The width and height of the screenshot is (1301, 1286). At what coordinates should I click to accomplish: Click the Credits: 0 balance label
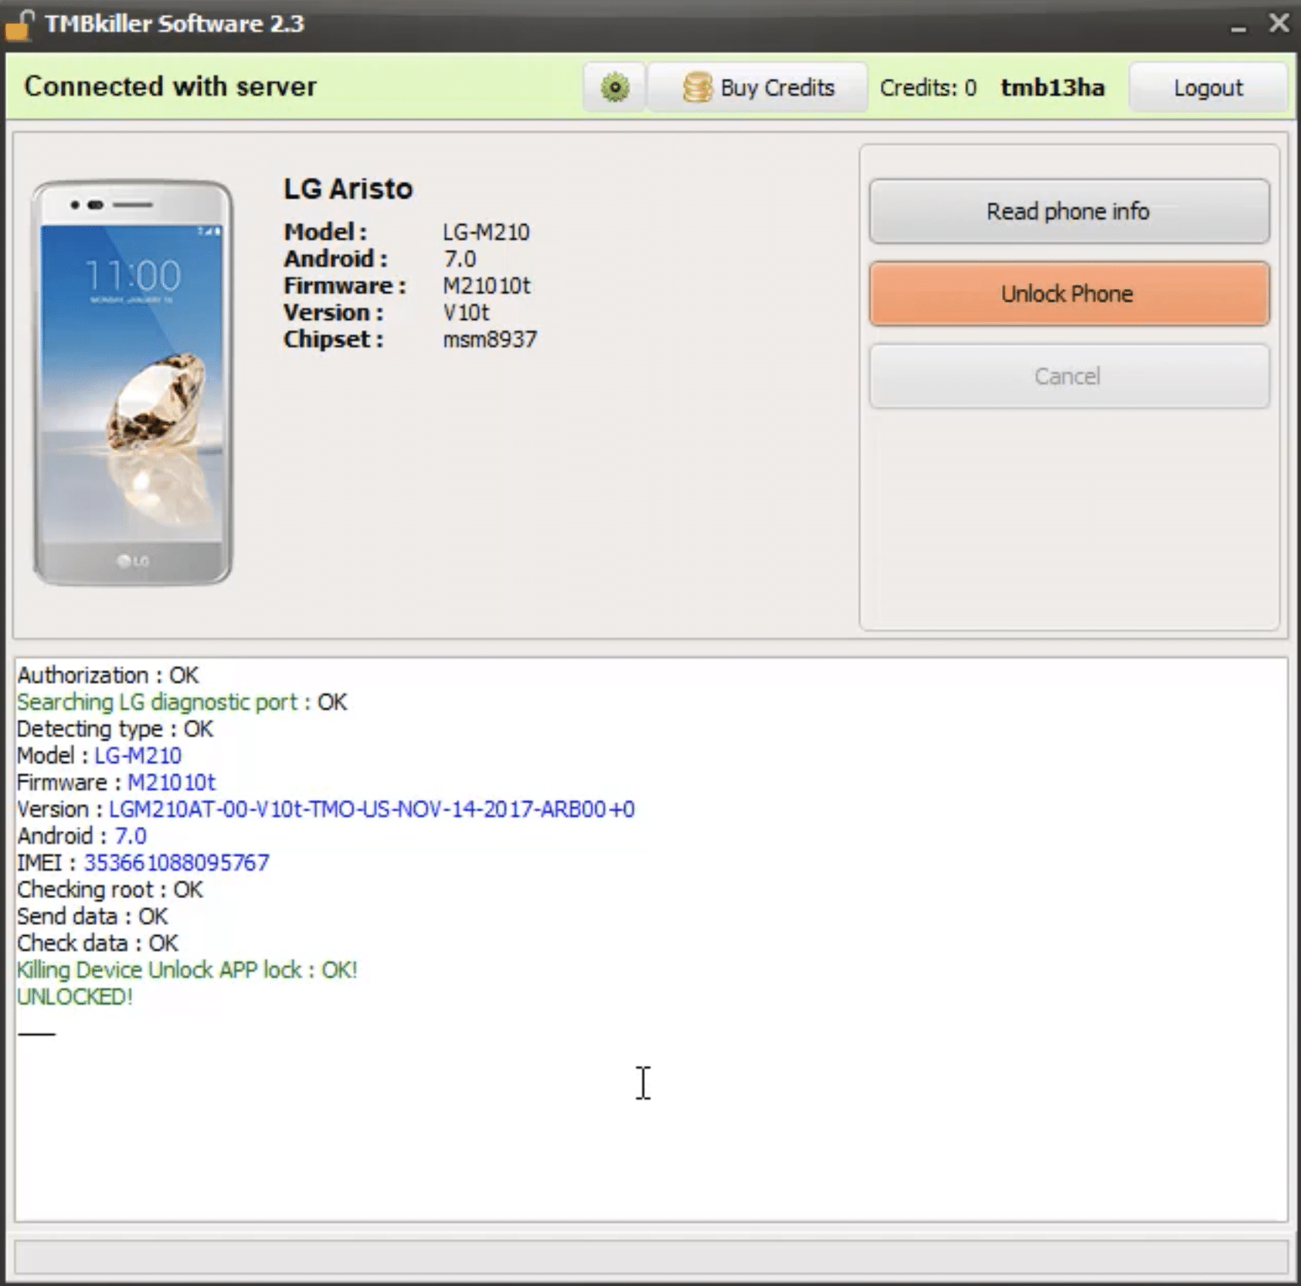click(928, 88)
